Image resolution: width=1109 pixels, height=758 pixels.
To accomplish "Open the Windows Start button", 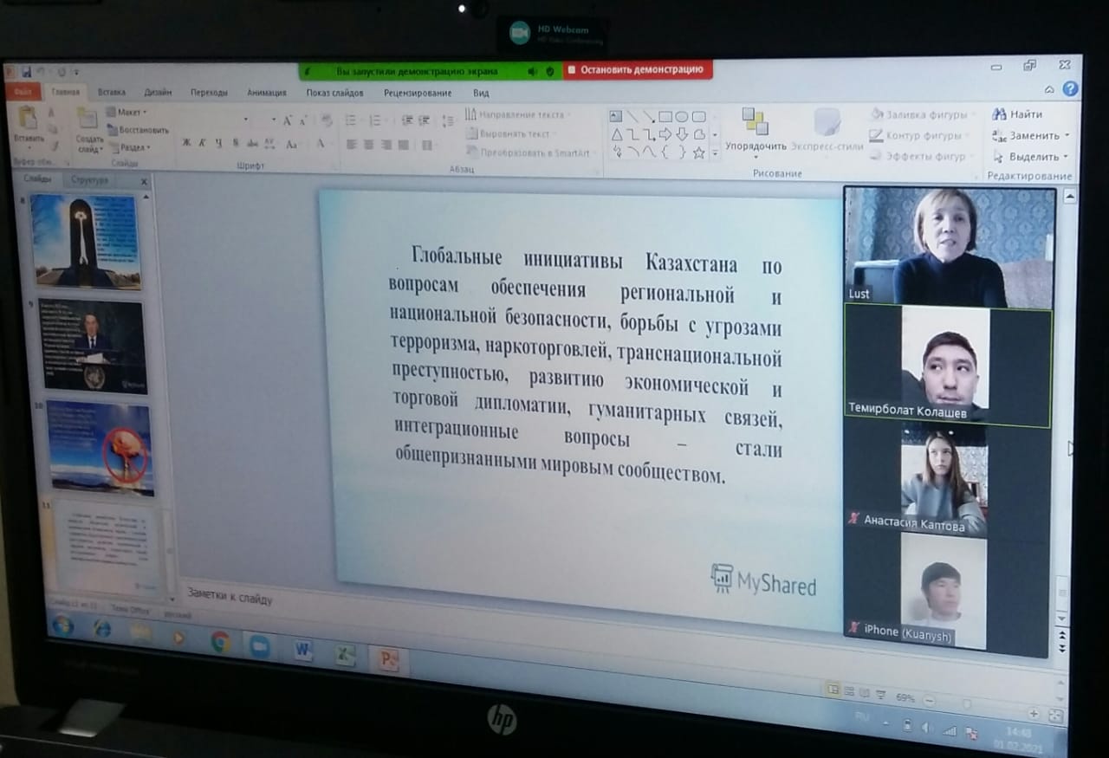I will click(x=62, y=625).
